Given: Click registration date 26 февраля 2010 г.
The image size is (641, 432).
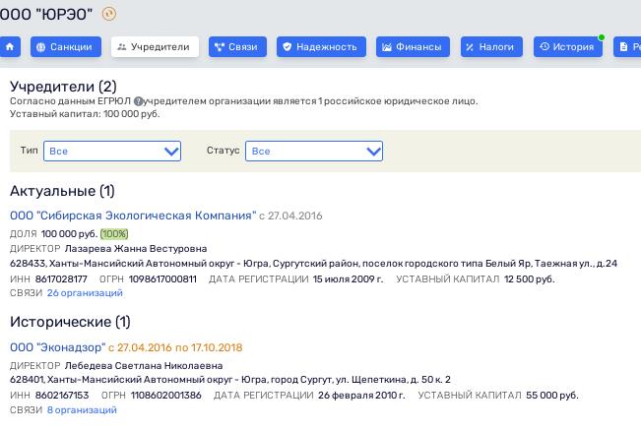Looking at the screenshot, I should coord(361,396).
